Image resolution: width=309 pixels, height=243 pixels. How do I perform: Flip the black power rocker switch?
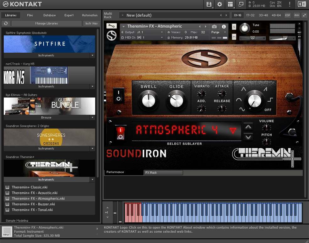click(118, 95)
